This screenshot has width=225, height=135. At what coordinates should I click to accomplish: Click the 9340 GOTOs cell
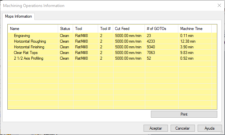pyautogui.click(x=152, y=47)
